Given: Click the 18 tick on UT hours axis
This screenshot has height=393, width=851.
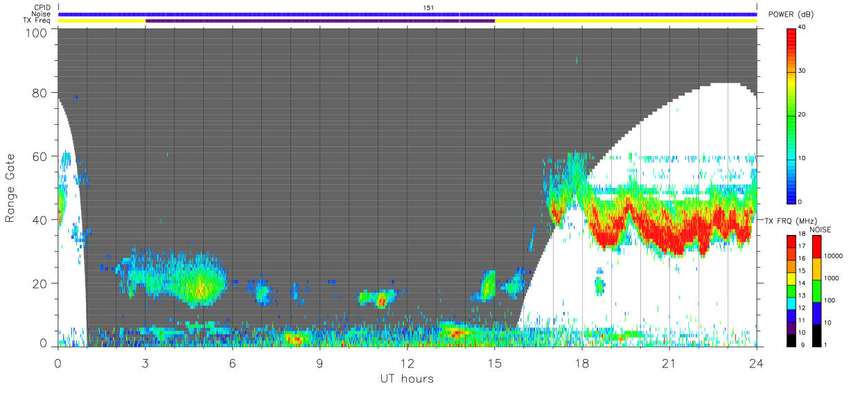Looking at the screenshot, I should click(x=582, y=363).
